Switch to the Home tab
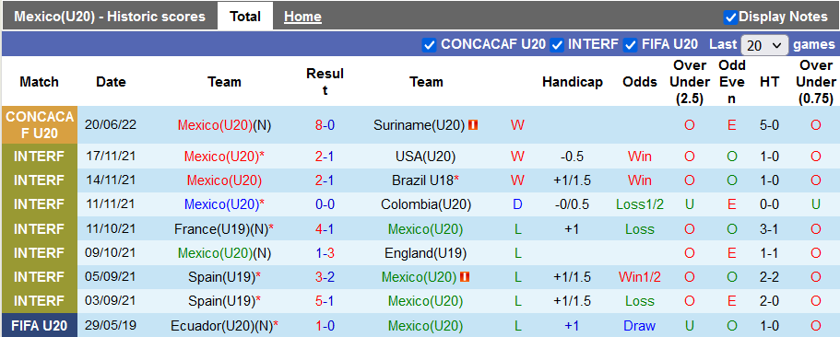840x337 pixels. pos(302,17)
